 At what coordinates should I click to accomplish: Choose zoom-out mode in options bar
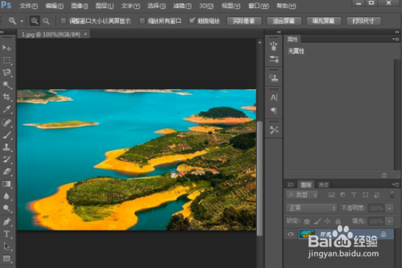click(46, 21)
